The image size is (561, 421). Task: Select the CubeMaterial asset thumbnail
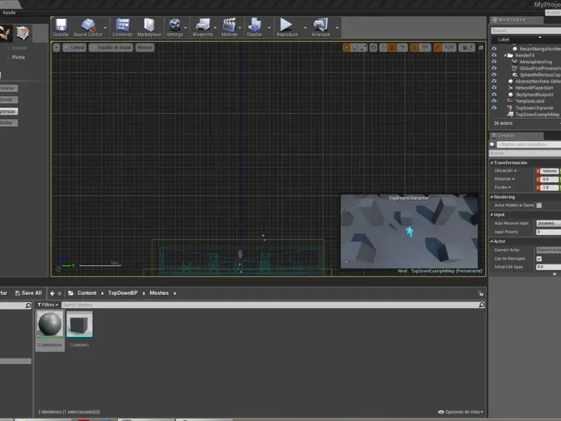[x=50, y=324]
